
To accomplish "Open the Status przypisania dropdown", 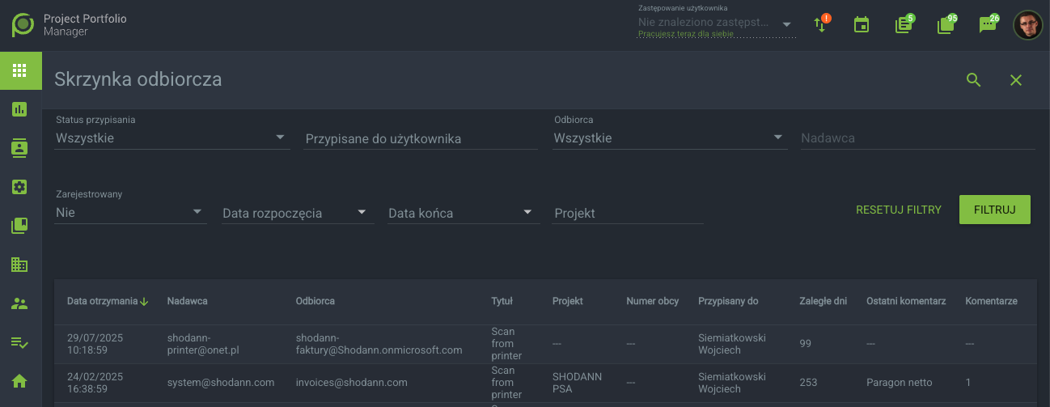I will click(x=172, y=138).
